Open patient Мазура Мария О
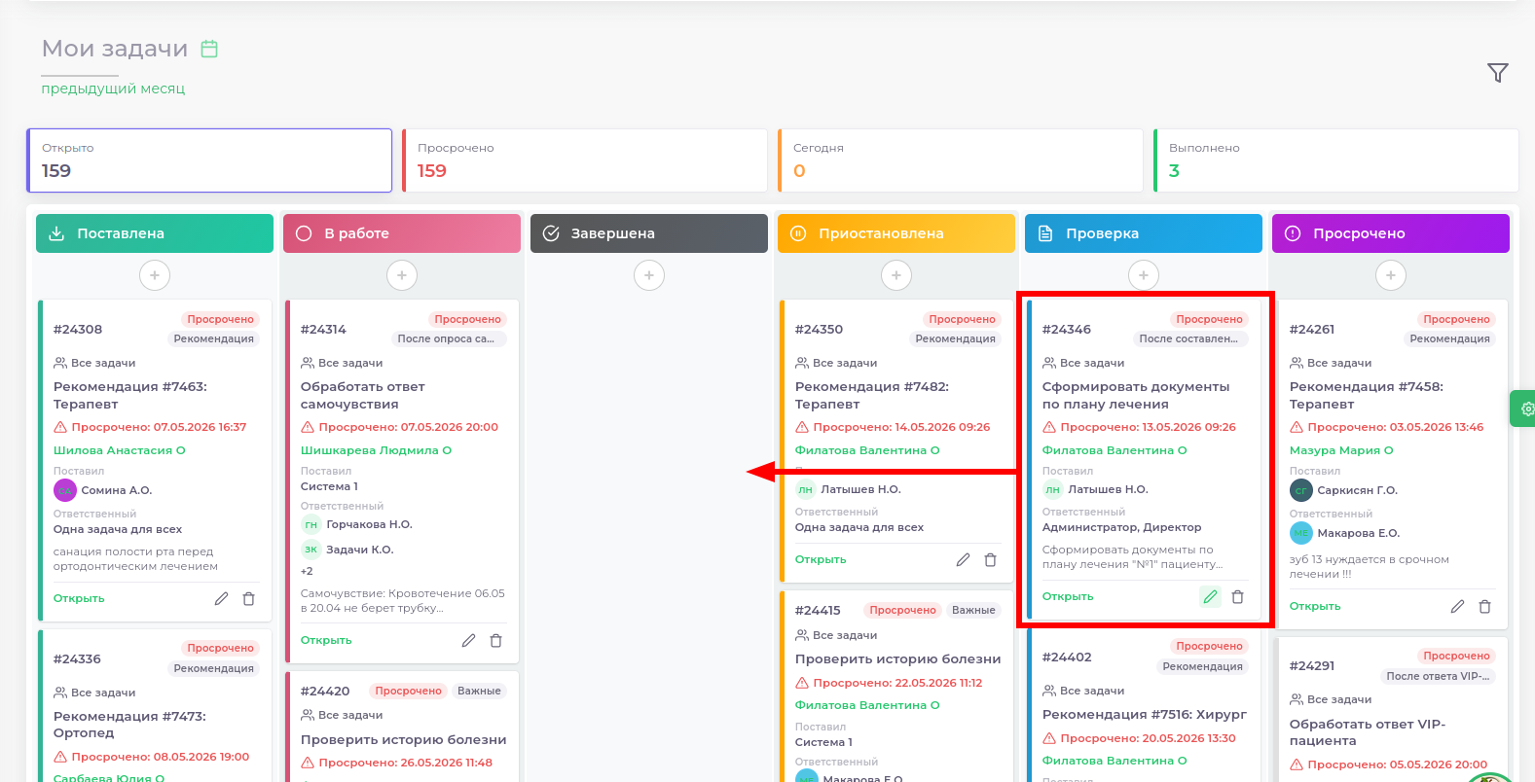 [x=1341, y=451]
